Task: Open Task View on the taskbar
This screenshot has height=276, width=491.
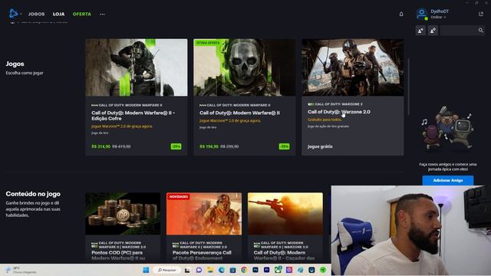Action: (187, 270)
